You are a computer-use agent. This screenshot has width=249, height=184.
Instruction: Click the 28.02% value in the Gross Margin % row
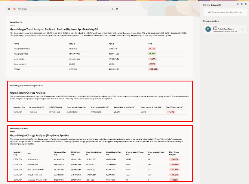[x=72, y=64]
